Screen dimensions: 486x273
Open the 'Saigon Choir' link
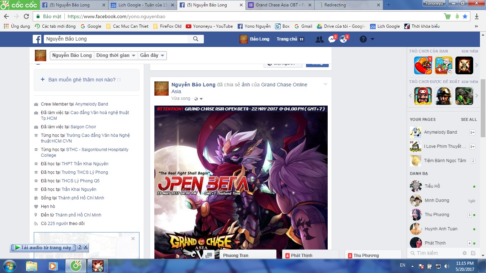83,127
